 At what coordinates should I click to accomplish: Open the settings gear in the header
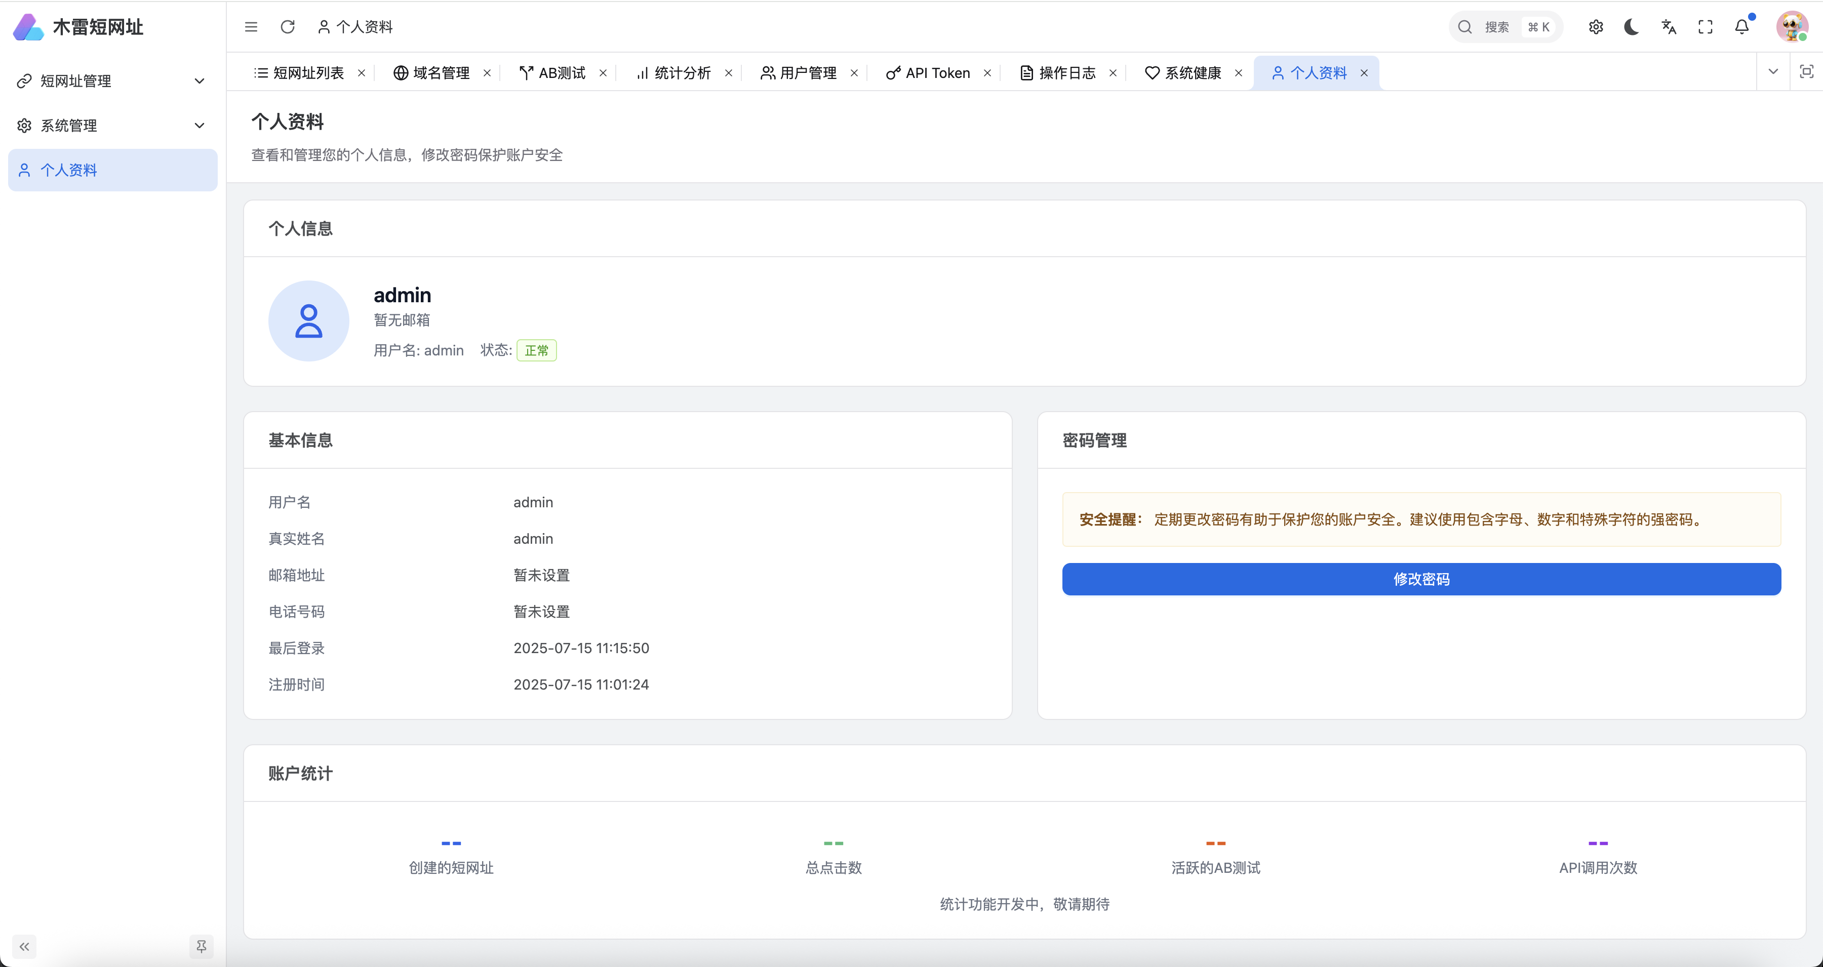[x=1595, y=27]
